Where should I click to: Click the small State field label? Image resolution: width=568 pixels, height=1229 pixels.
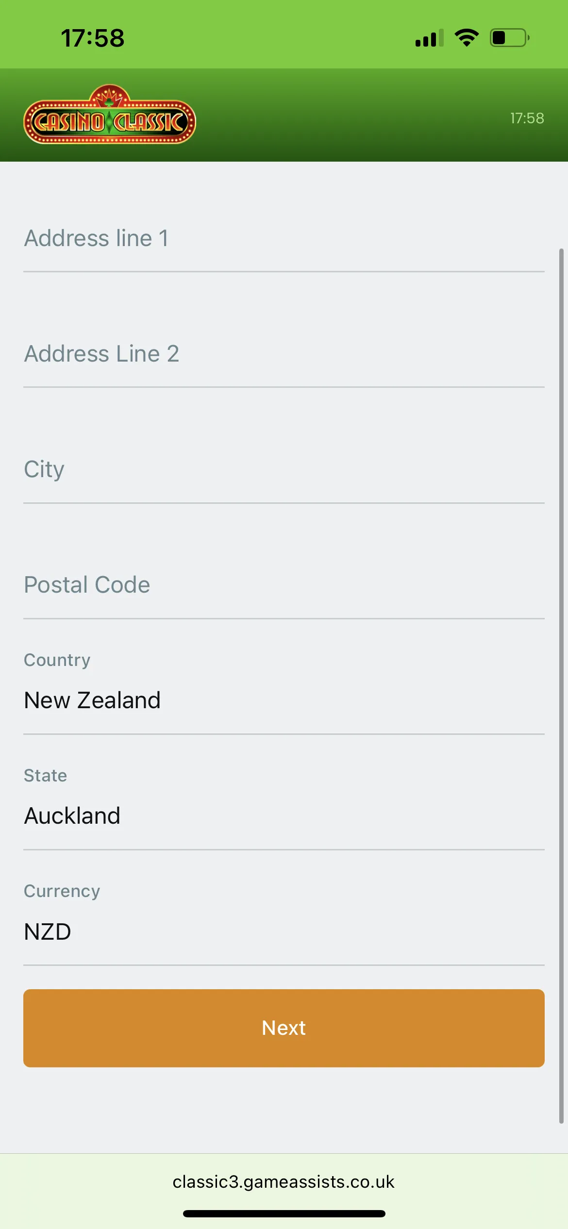(46, 776)
